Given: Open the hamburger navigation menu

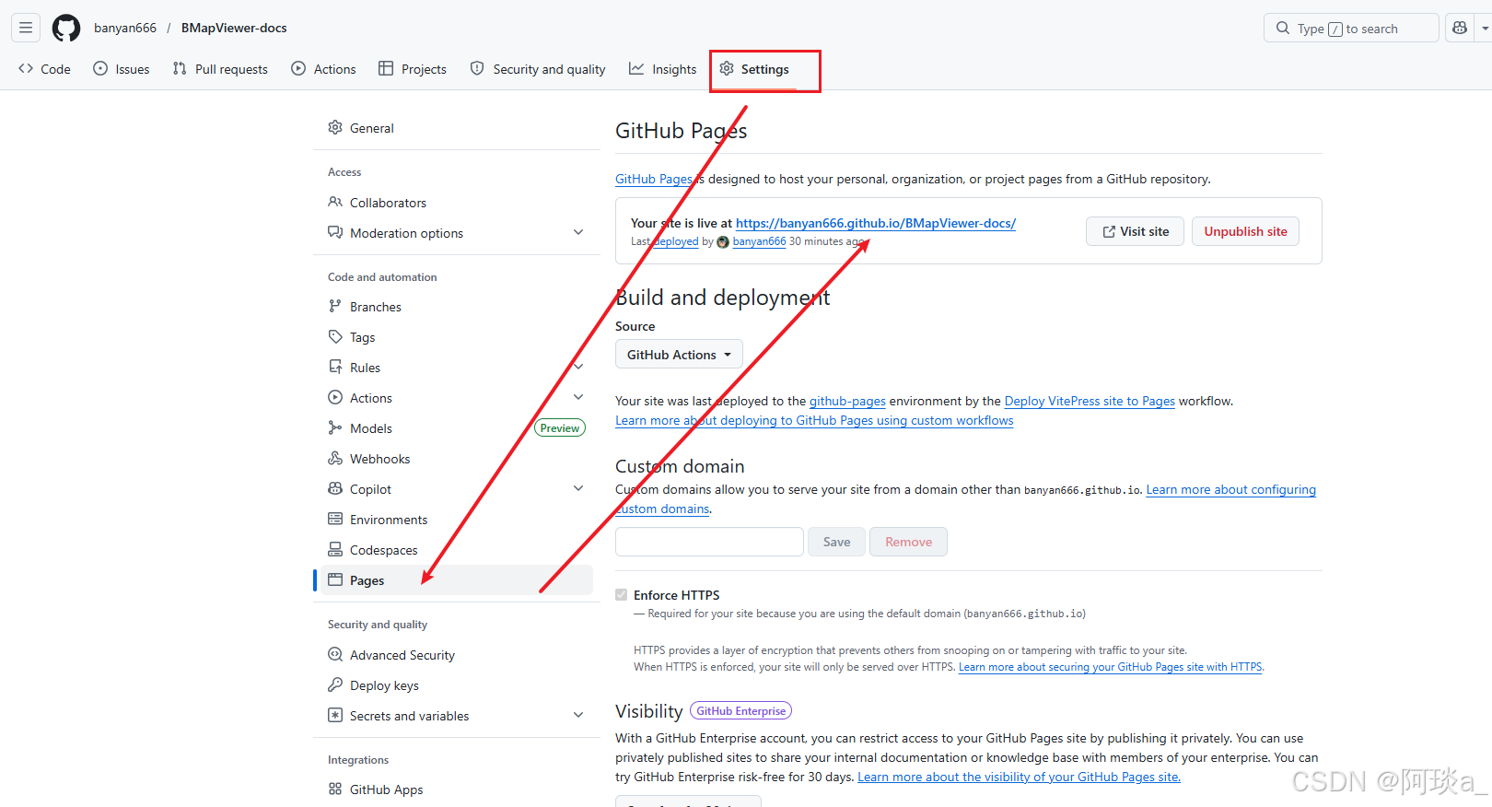Looking at the screenshot, I should (x=26, y=28).
